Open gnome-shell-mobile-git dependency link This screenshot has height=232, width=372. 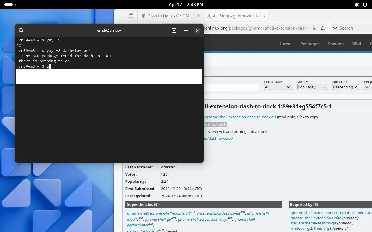pos(171,213)
